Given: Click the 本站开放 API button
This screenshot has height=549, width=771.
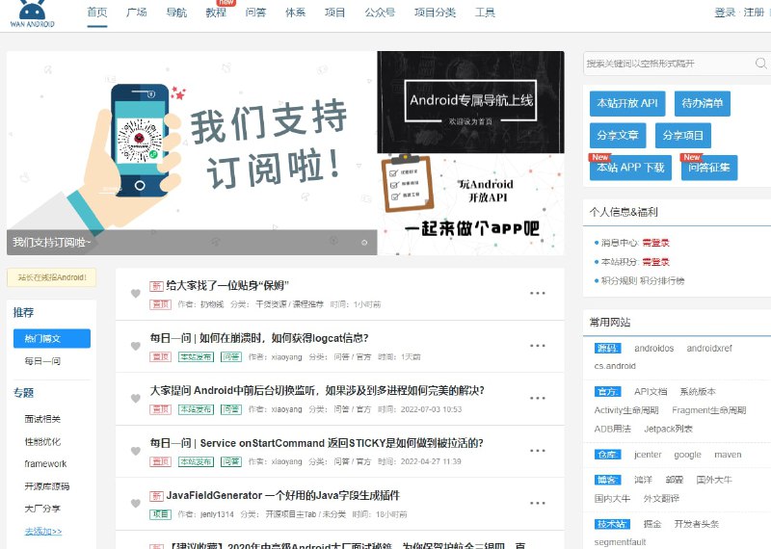Looking at the screenshot, I should click(x=627, y=103).
